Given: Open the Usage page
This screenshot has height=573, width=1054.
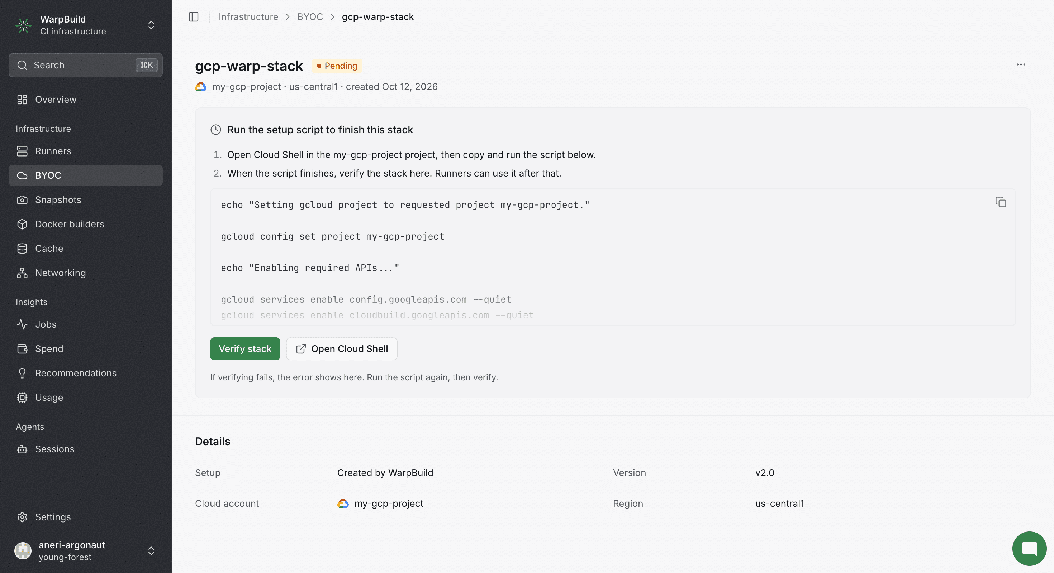Looking at the screenshot, I should [x=86, y=397].
